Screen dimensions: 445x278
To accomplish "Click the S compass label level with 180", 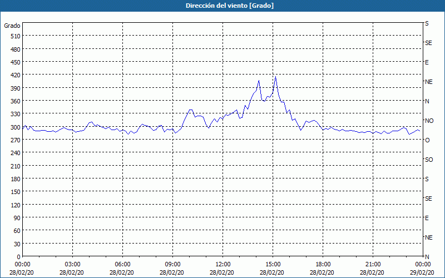I will point(427,179).
